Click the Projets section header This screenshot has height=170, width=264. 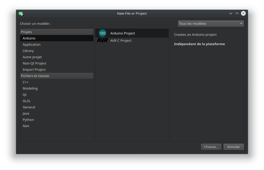point(57,32)
